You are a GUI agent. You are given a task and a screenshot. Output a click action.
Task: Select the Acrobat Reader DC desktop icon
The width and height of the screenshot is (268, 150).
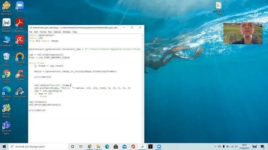(20, 25)
